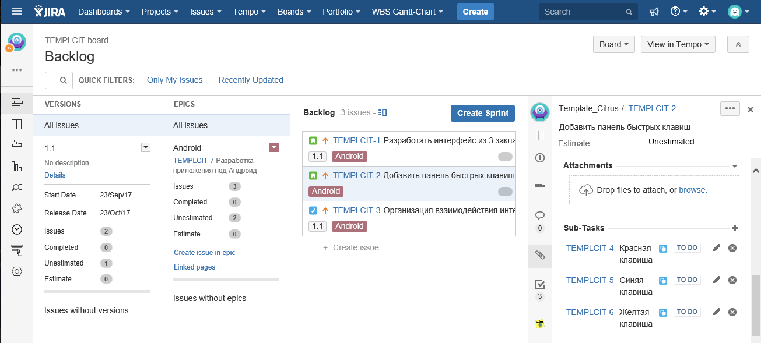Click browse link to attach files
The image size is (761, 343).
693,190
